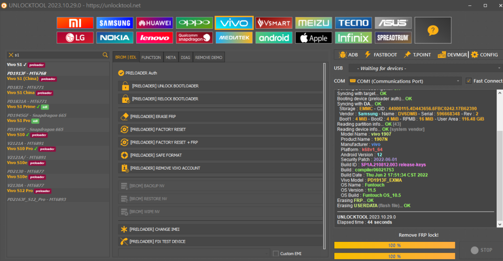Screen dimensions: 503x261
Task: Choose the Spreadtrum platform icon
Action: tap(393, 37)
